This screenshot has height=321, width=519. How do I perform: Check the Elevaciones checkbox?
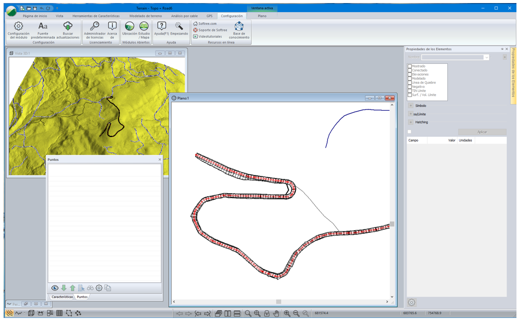[410, 74]
